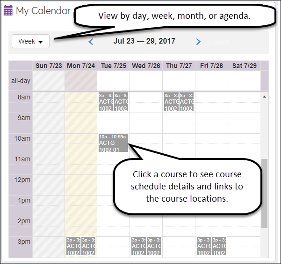
Task: Select the Tue 7/25 column header
Action: pyautogui.click(x=114, y=66)
